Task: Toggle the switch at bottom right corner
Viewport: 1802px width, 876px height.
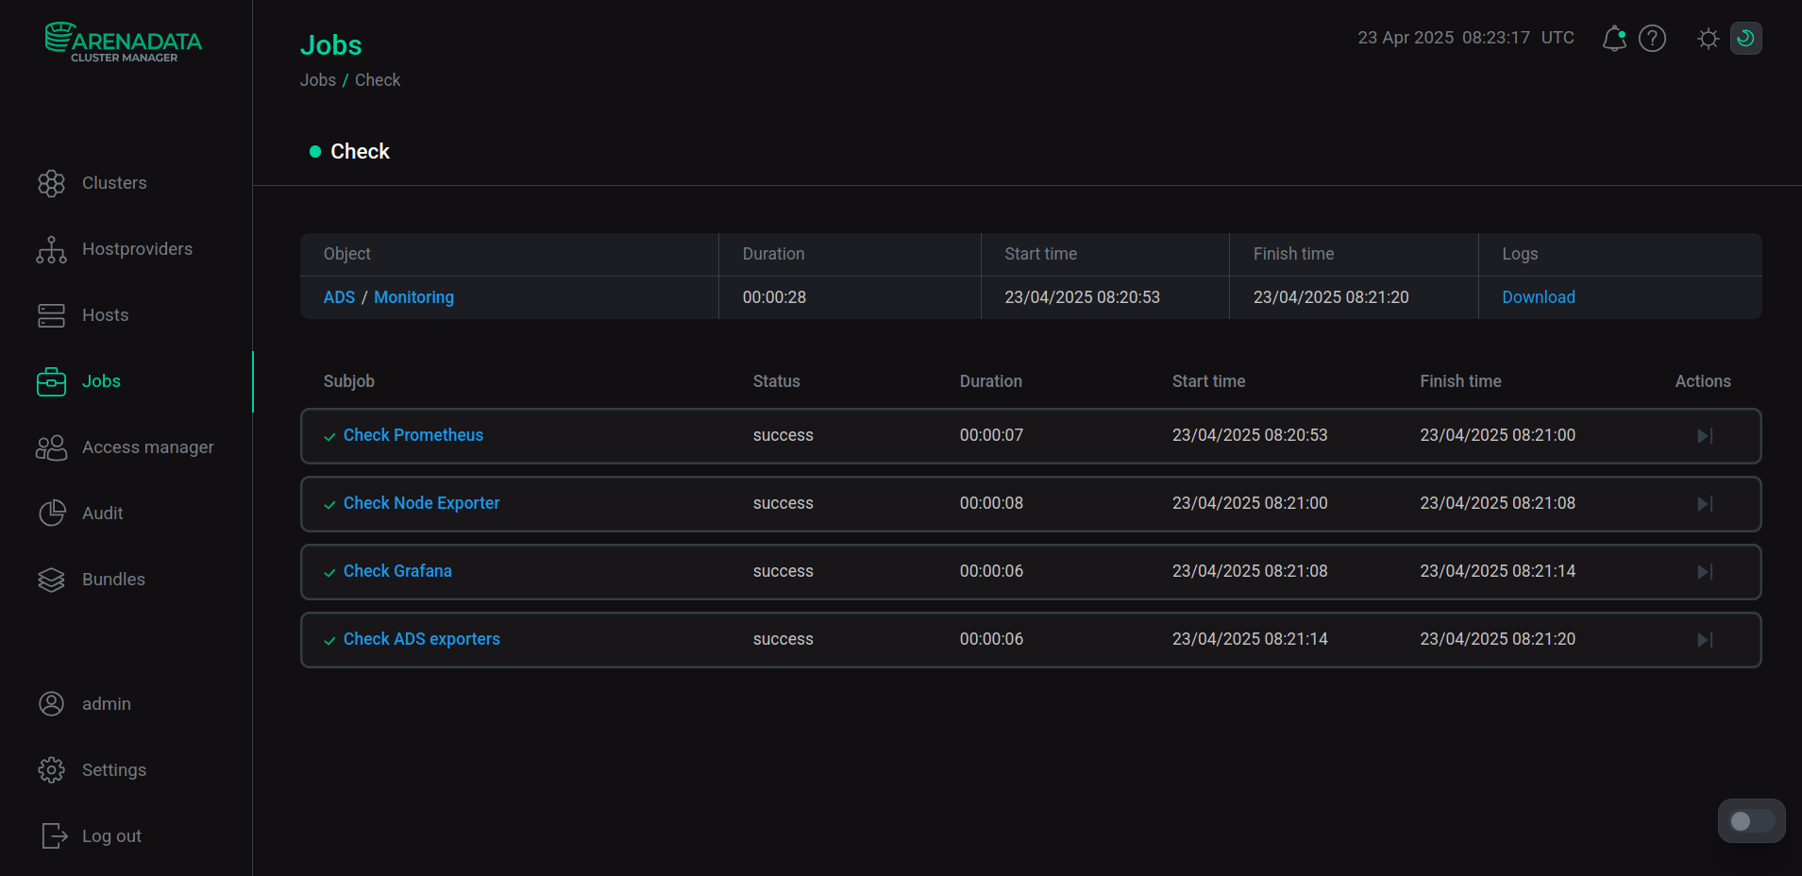Action: (x=1752, y=821)
